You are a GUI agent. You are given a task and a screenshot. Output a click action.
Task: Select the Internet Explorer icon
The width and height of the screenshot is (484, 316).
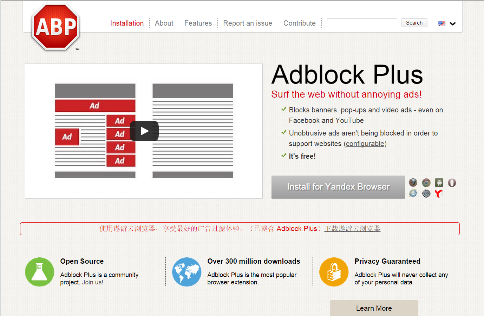(x=413, y=193)
